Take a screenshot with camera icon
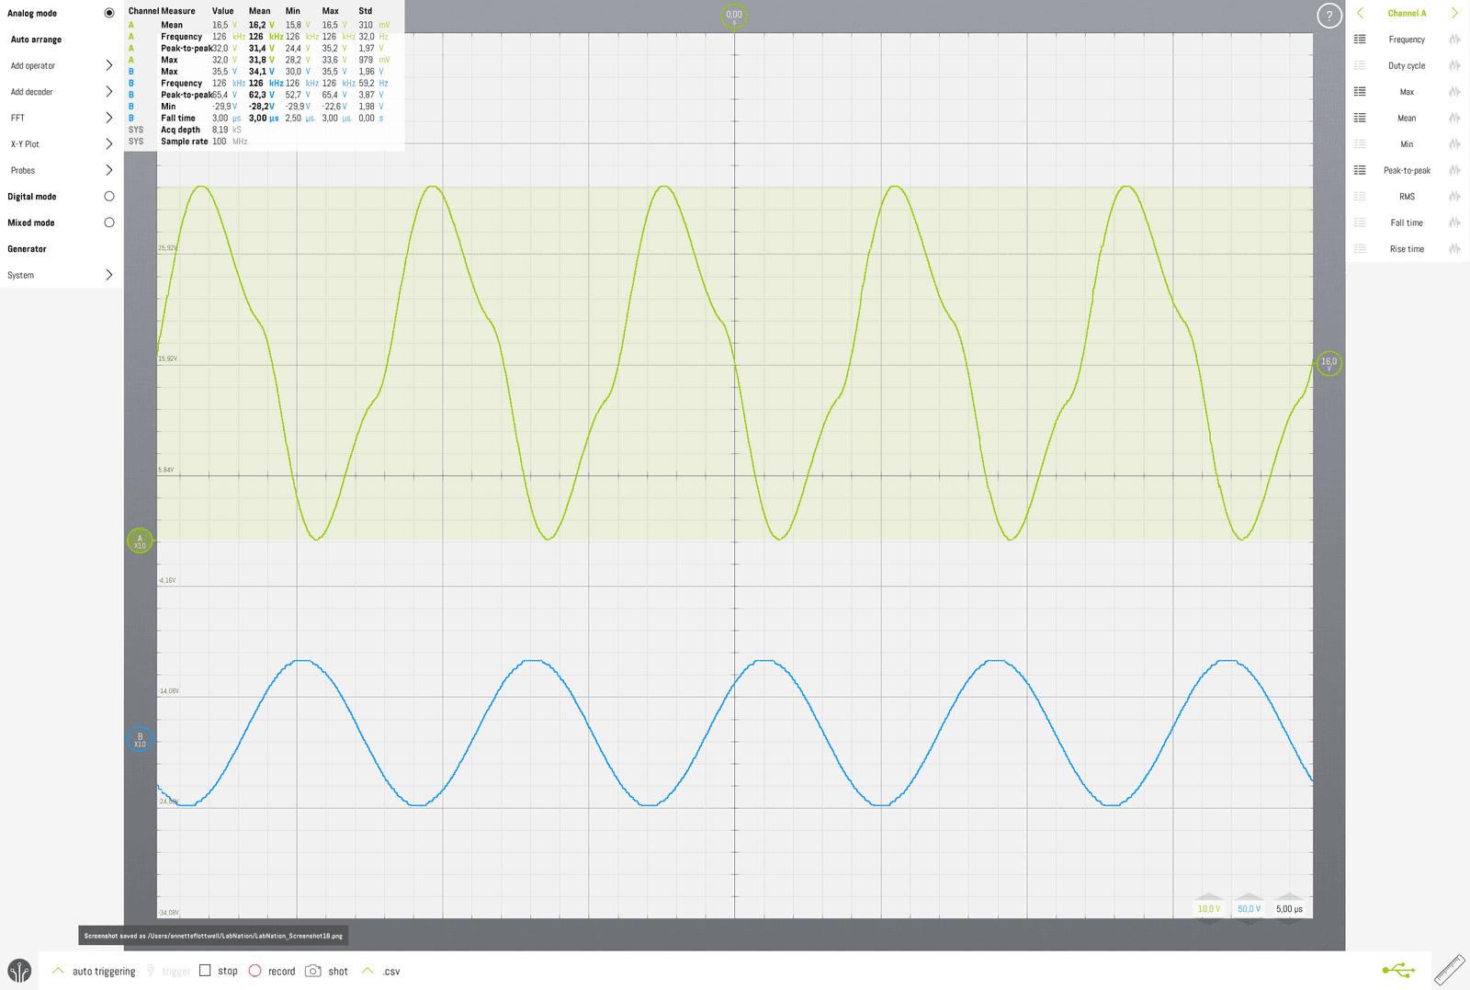Screen dimensions: 1470x990 [313, 971]
